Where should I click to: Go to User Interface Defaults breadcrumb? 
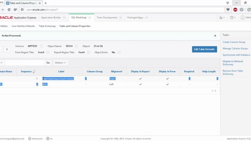pos(23,26)
